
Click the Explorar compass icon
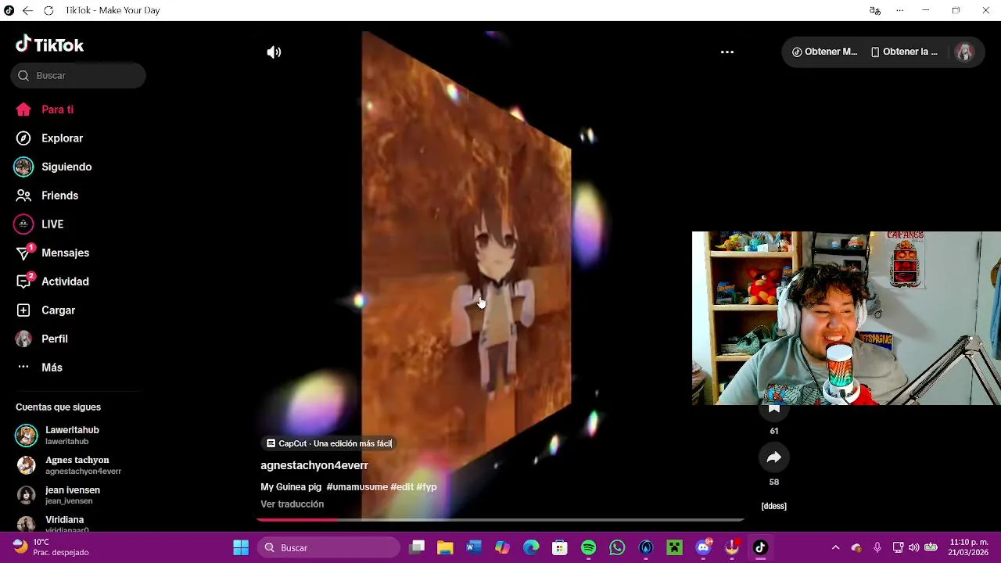[23, 138]
